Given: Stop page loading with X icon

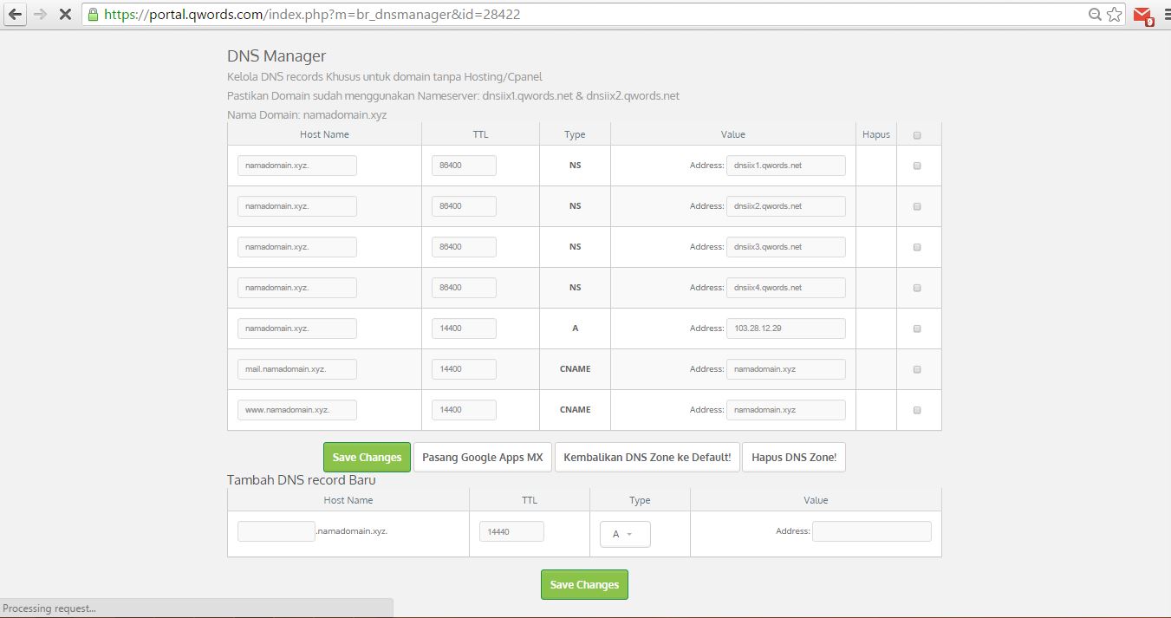Looking at the screenshot, I should coord(65,15).
